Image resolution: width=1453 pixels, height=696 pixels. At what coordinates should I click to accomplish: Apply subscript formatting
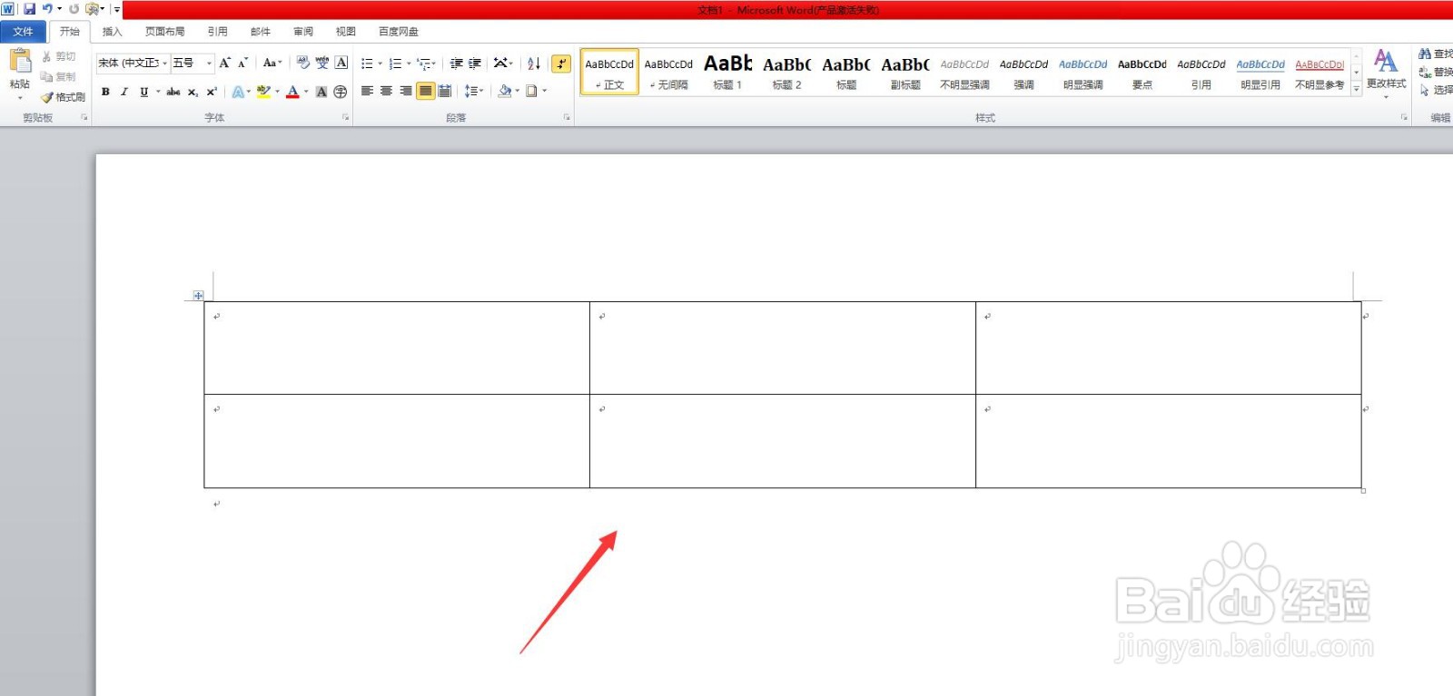coord(193,92)
